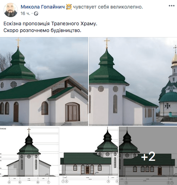
Task: Open first church render with gabled entrance
Action: (44, 81)
